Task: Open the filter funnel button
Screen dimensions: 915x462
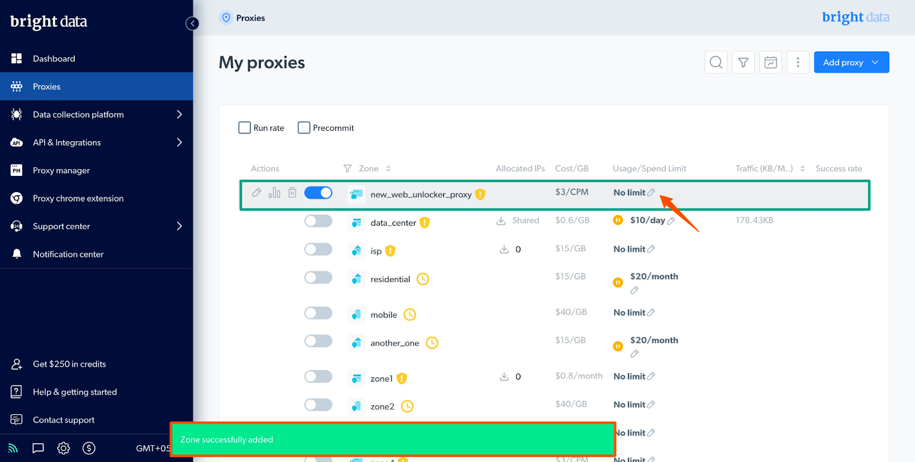Action: click(x=743, y=62)
